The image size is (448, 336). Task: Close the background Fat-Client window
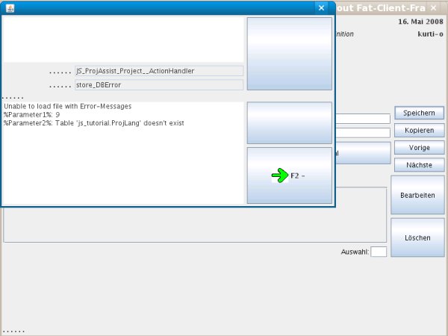[x=434, y=7]
